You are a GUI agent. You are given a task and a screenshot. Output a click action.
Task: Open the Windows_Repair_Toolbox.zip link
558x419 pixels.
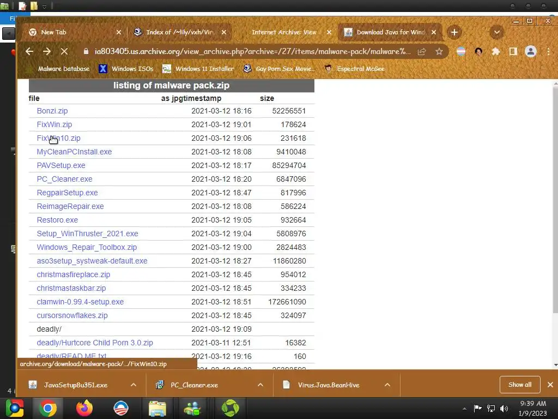87,247
